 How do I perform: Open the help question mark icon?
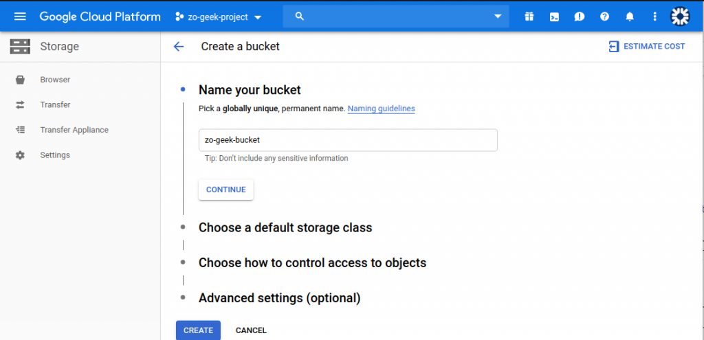coord(605,16)
